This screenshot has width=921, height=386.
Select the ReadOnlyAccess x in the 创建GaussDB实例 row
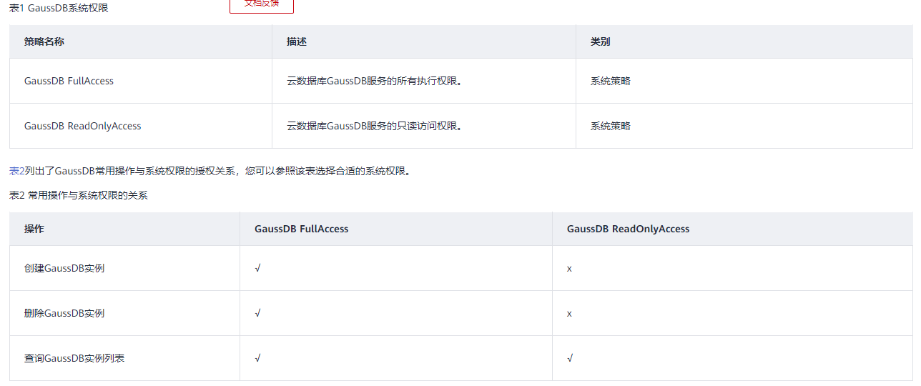569,269
